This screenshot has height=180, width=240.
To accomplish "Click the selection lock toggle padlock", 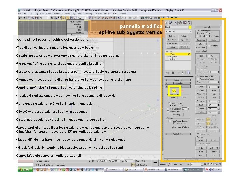I will (x=89, y=161).
